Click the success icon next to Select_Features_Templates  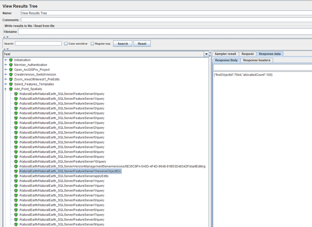(11, 84)
